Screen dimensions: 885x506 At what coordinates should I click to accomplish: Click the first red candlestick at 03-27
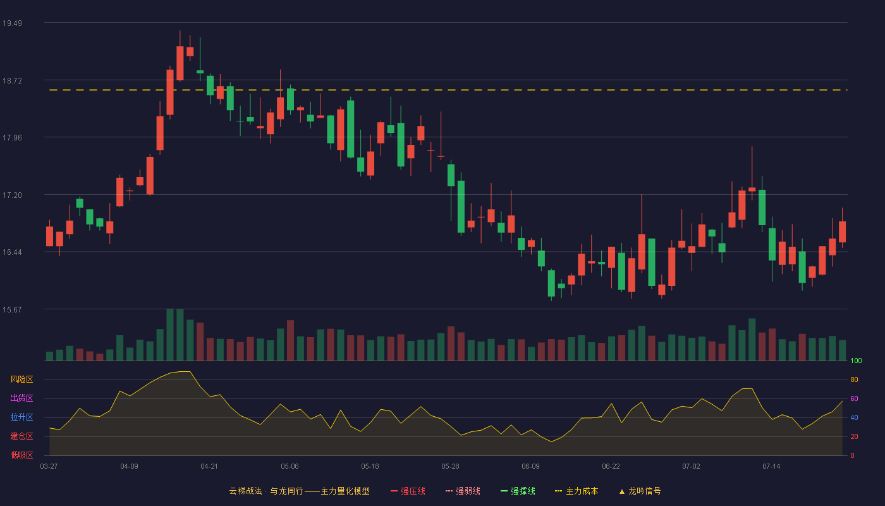click(49, 236)
